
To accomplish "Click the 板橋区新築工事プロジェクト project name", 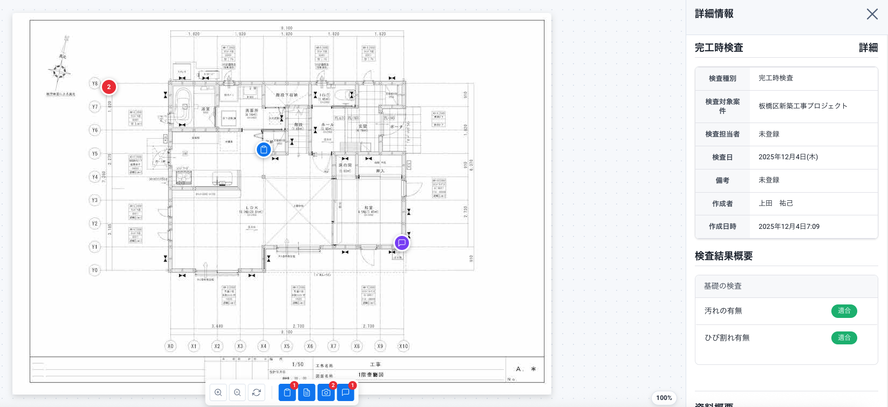I will click(x=803, y=106).
